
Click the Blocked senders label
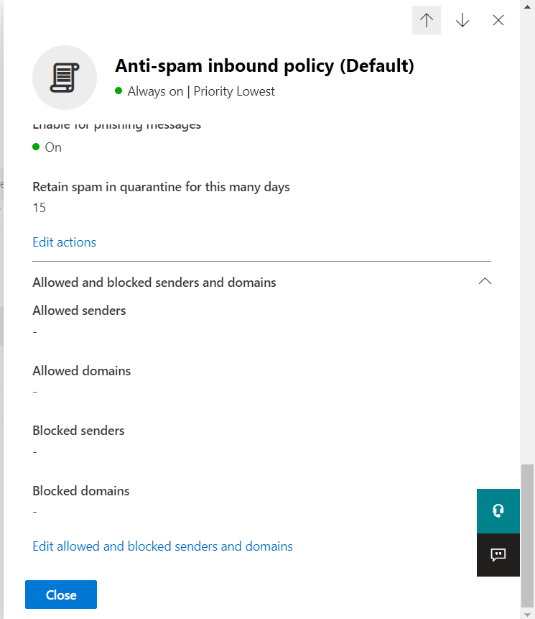78,431
